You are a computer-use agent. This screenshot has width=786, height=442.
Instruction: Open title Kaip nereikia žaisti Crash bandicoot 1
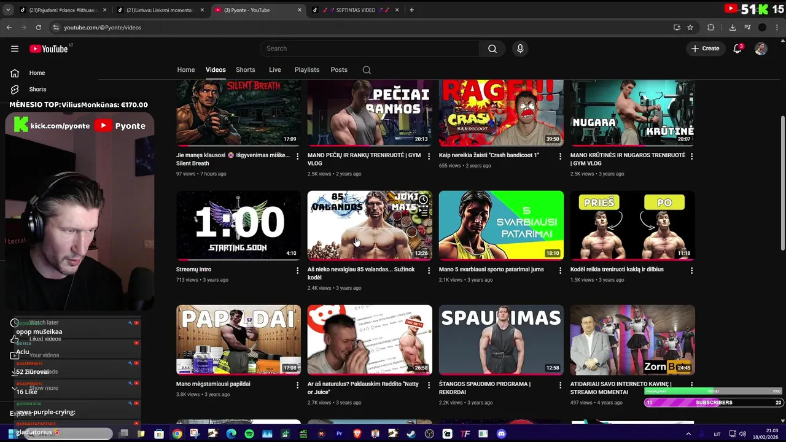pyautogui.click(x=489, y=155)
